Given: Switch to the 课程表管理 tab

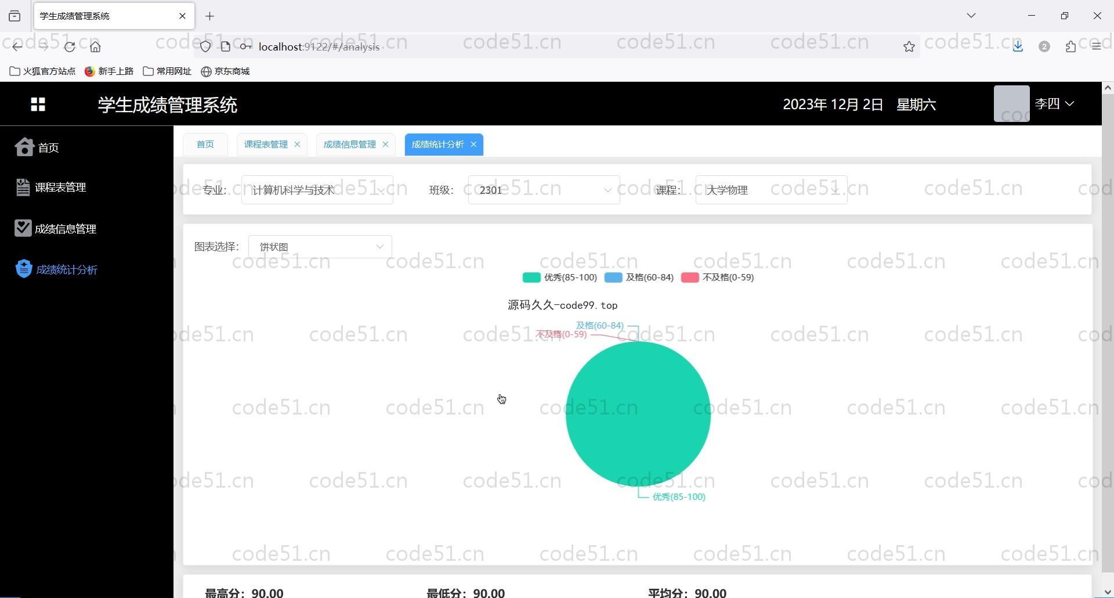Looking at the screenshot, I should pyautogui.click(x=266, y=144).
